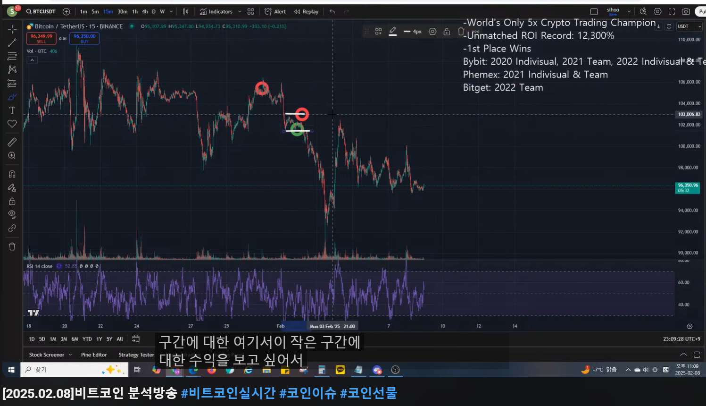Select the 30m interval
The width and height of the screenshot is (706, 406).
coord(122,11)
